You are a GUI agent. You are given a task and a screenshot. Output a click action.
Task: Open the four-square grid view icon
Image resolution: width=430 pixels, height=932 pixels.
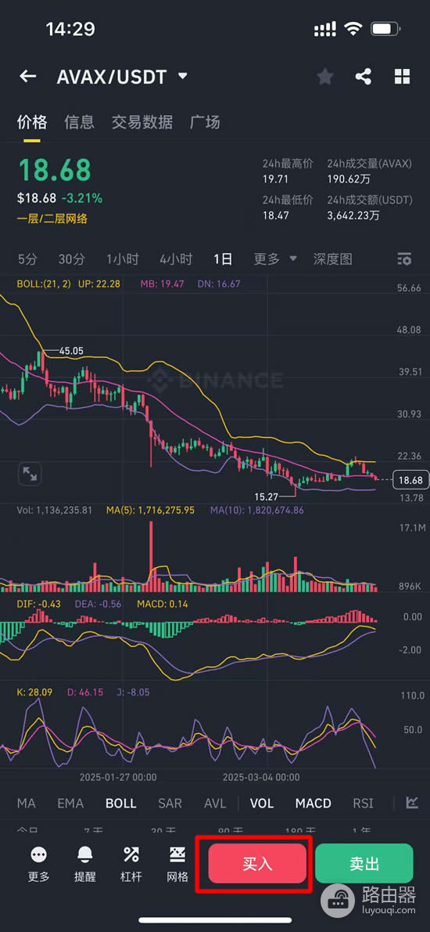point(402,76)
